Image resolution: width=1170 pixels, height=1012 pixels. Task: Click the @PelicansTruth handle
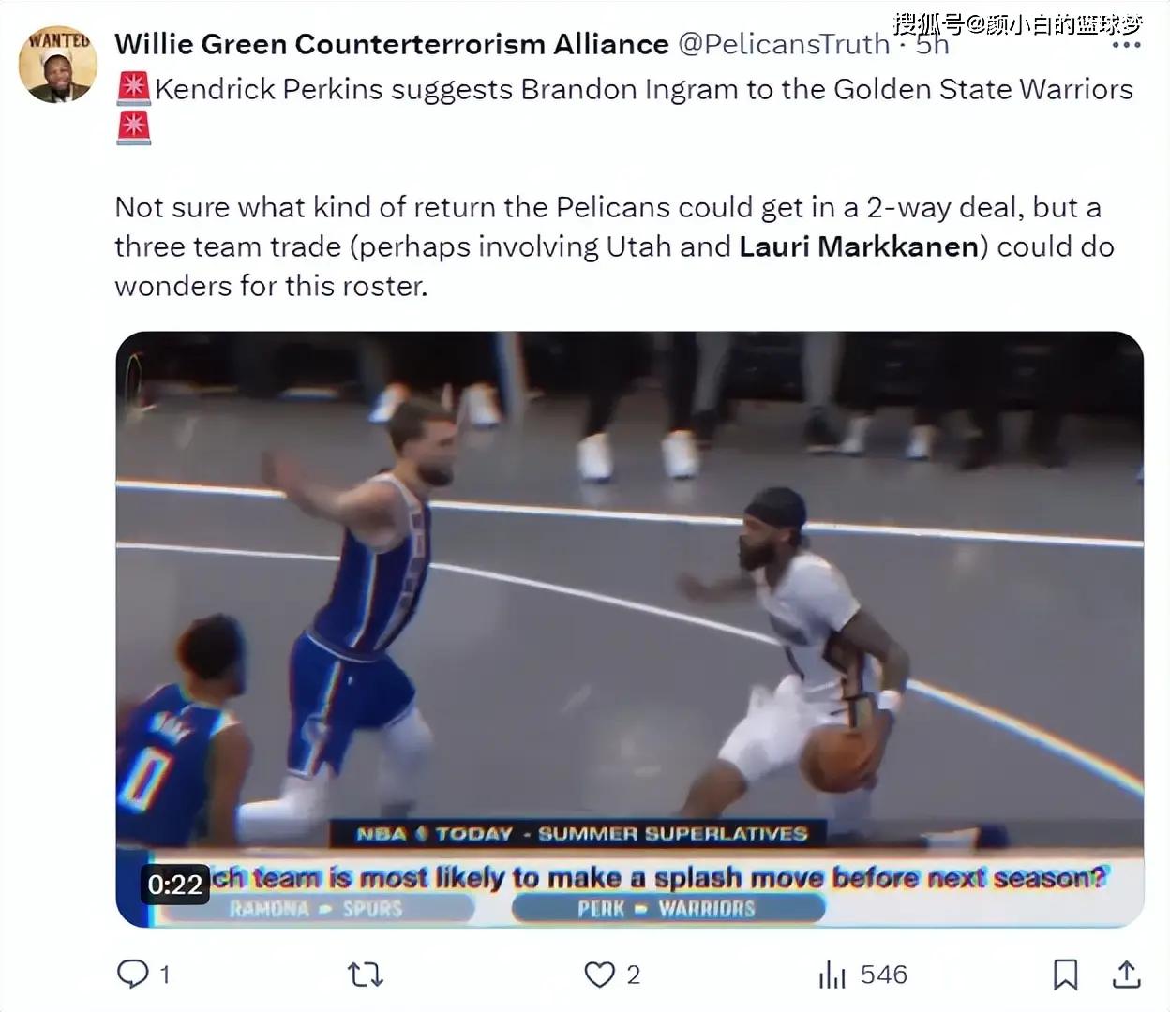[784, 44]
